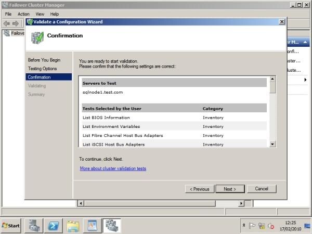Click the Back arrow toolbar icon
Viewport: 312px width, 234px height.
(x=7, y=24)
